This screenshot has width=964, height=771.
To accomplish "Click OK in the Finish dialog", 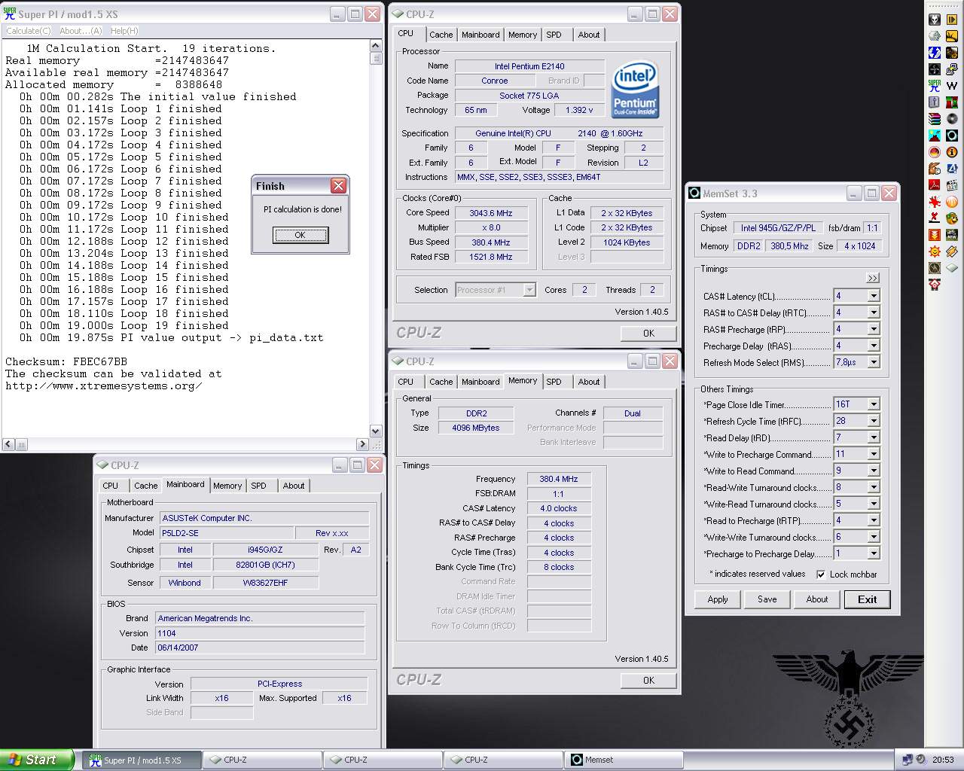I will (x=300, y=235).
